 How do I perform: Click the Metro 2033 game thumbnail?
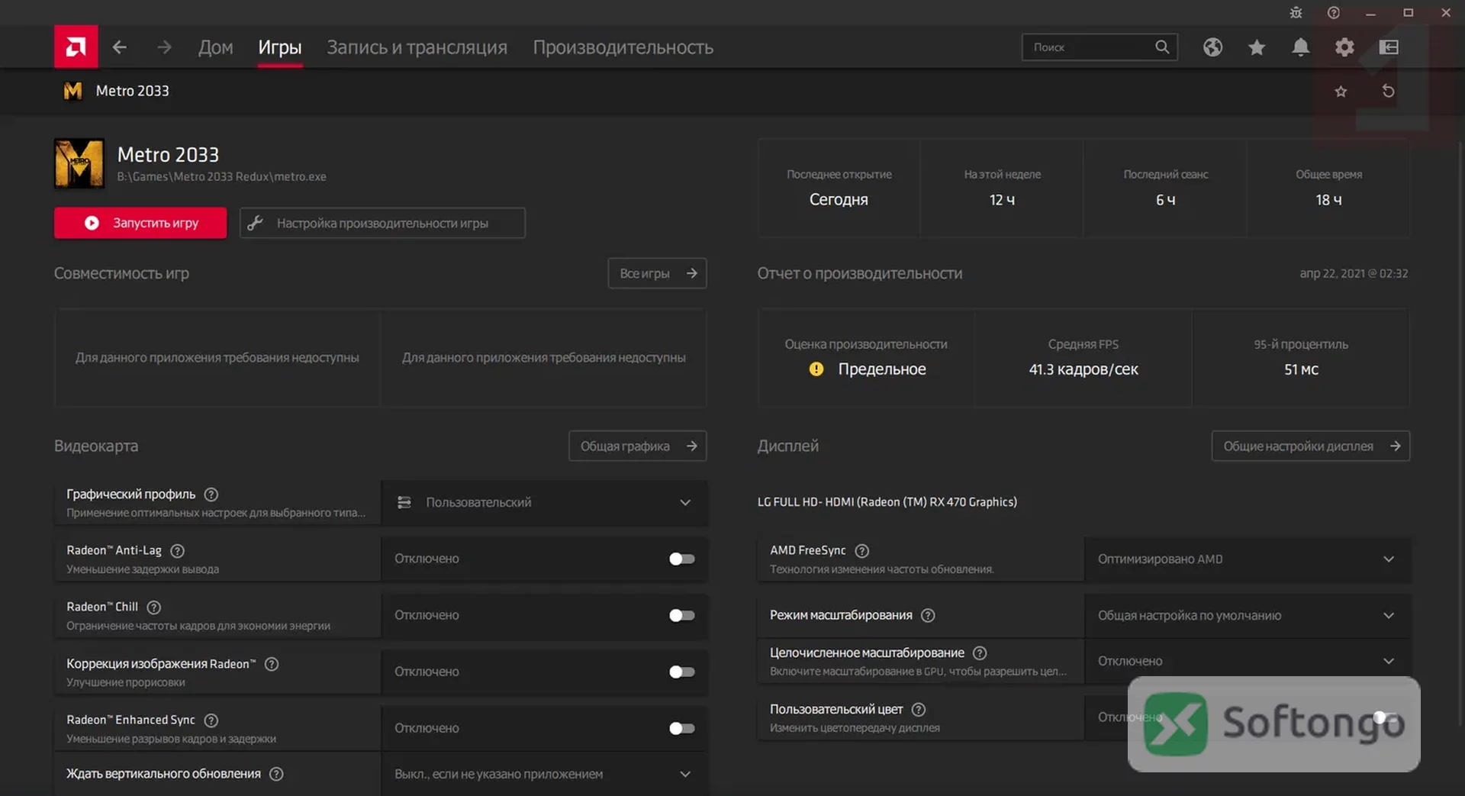coord(79,163)
